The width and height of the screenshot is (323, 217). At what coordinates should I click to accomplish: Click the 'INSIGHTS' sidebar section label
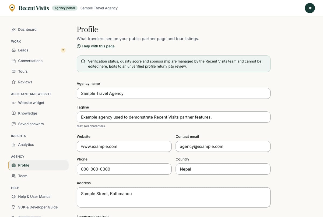(x=19, y=136)
